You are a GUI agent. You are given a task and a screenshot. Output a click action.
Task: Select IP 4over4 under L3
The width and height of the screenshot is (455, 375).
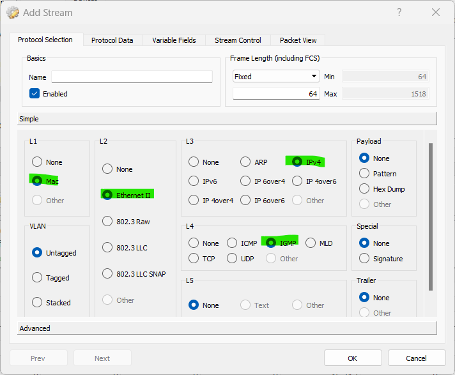[x=211, y=200]
